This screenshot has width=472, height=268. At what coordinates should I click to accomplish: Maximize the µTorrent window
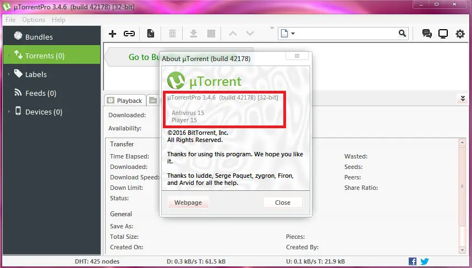[x=437, y=4]
